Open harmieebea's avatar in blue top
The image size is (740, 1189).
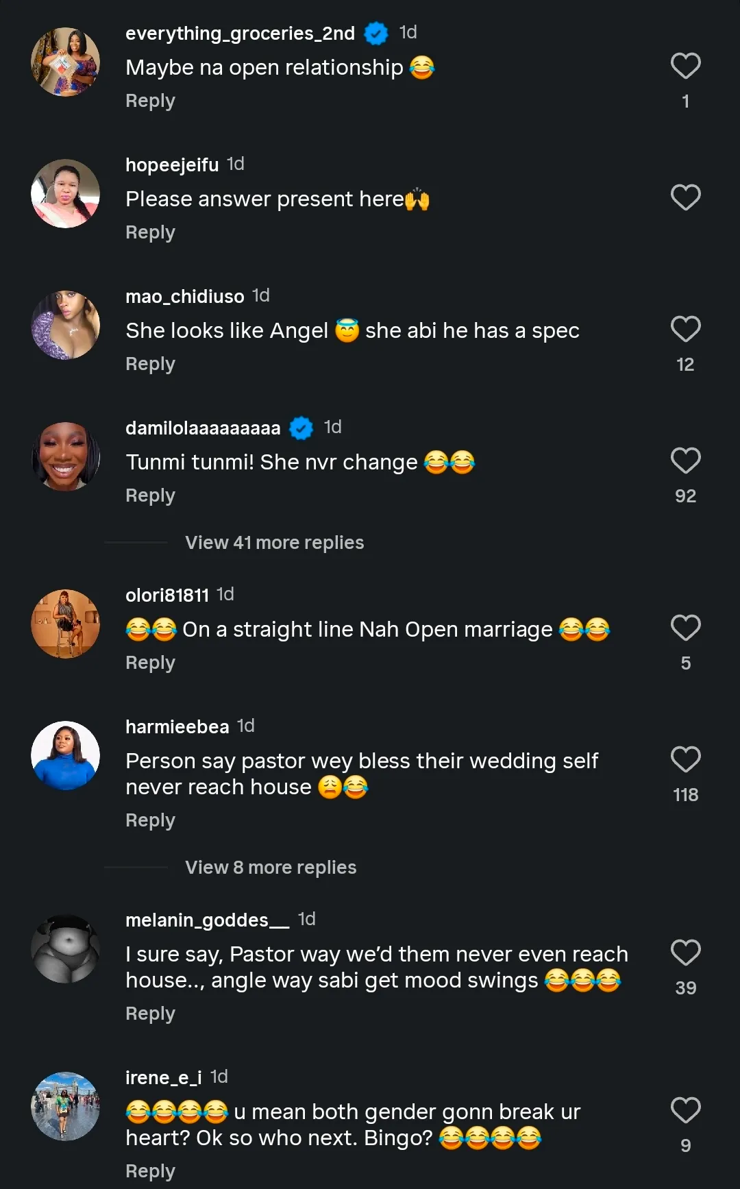[66, 755]
